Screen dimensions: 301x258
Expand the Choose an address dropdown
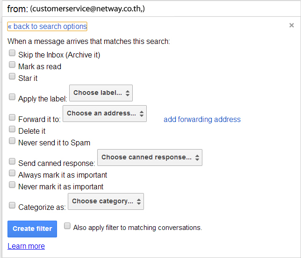click(x=105, y=114)
